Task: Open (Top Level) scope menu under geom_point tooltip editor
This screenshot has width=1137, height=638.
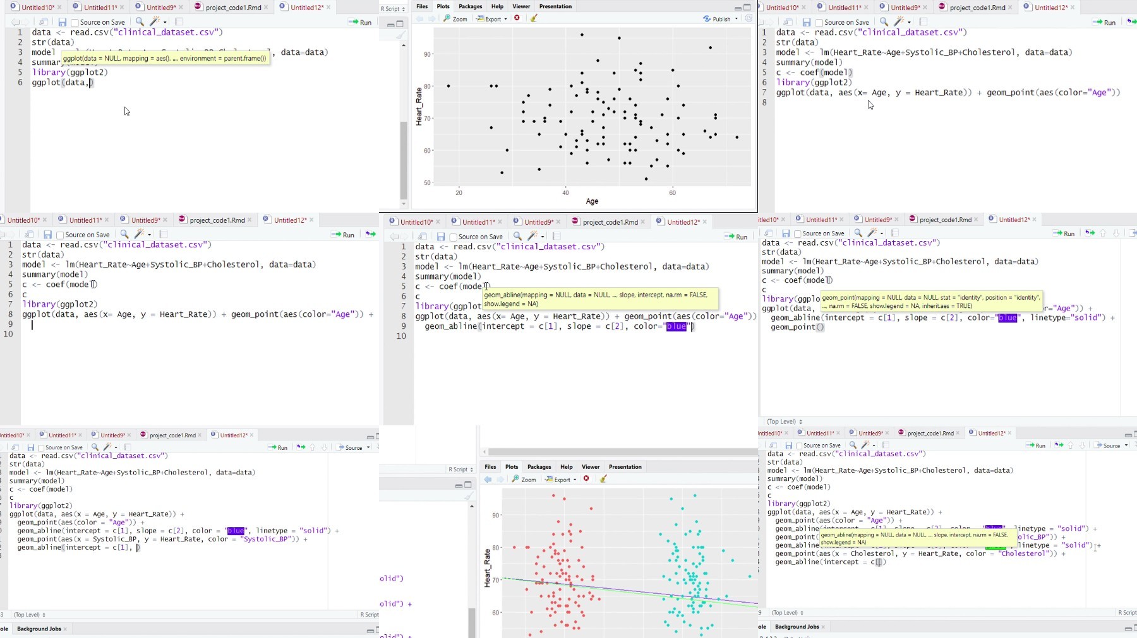Action: click(785, 422)
